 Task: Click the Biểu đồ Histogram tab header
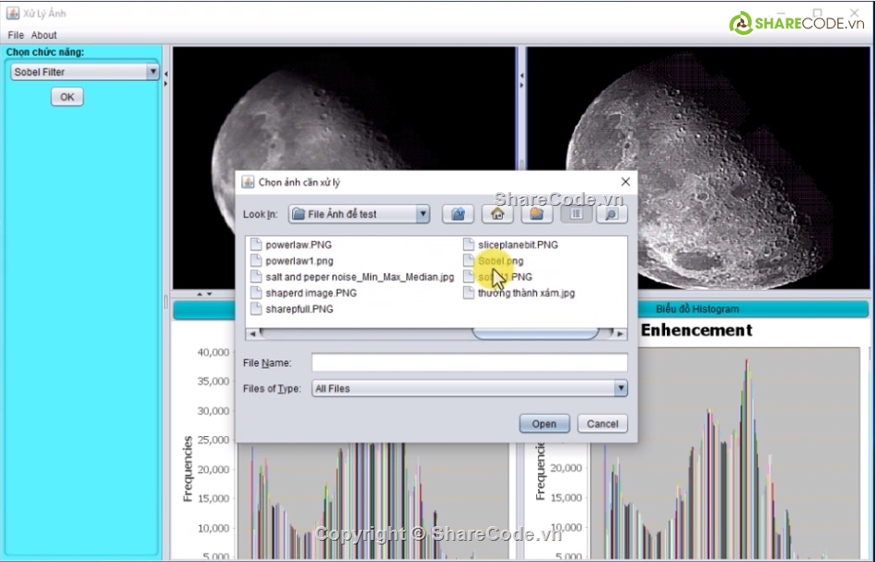point(697,309)
